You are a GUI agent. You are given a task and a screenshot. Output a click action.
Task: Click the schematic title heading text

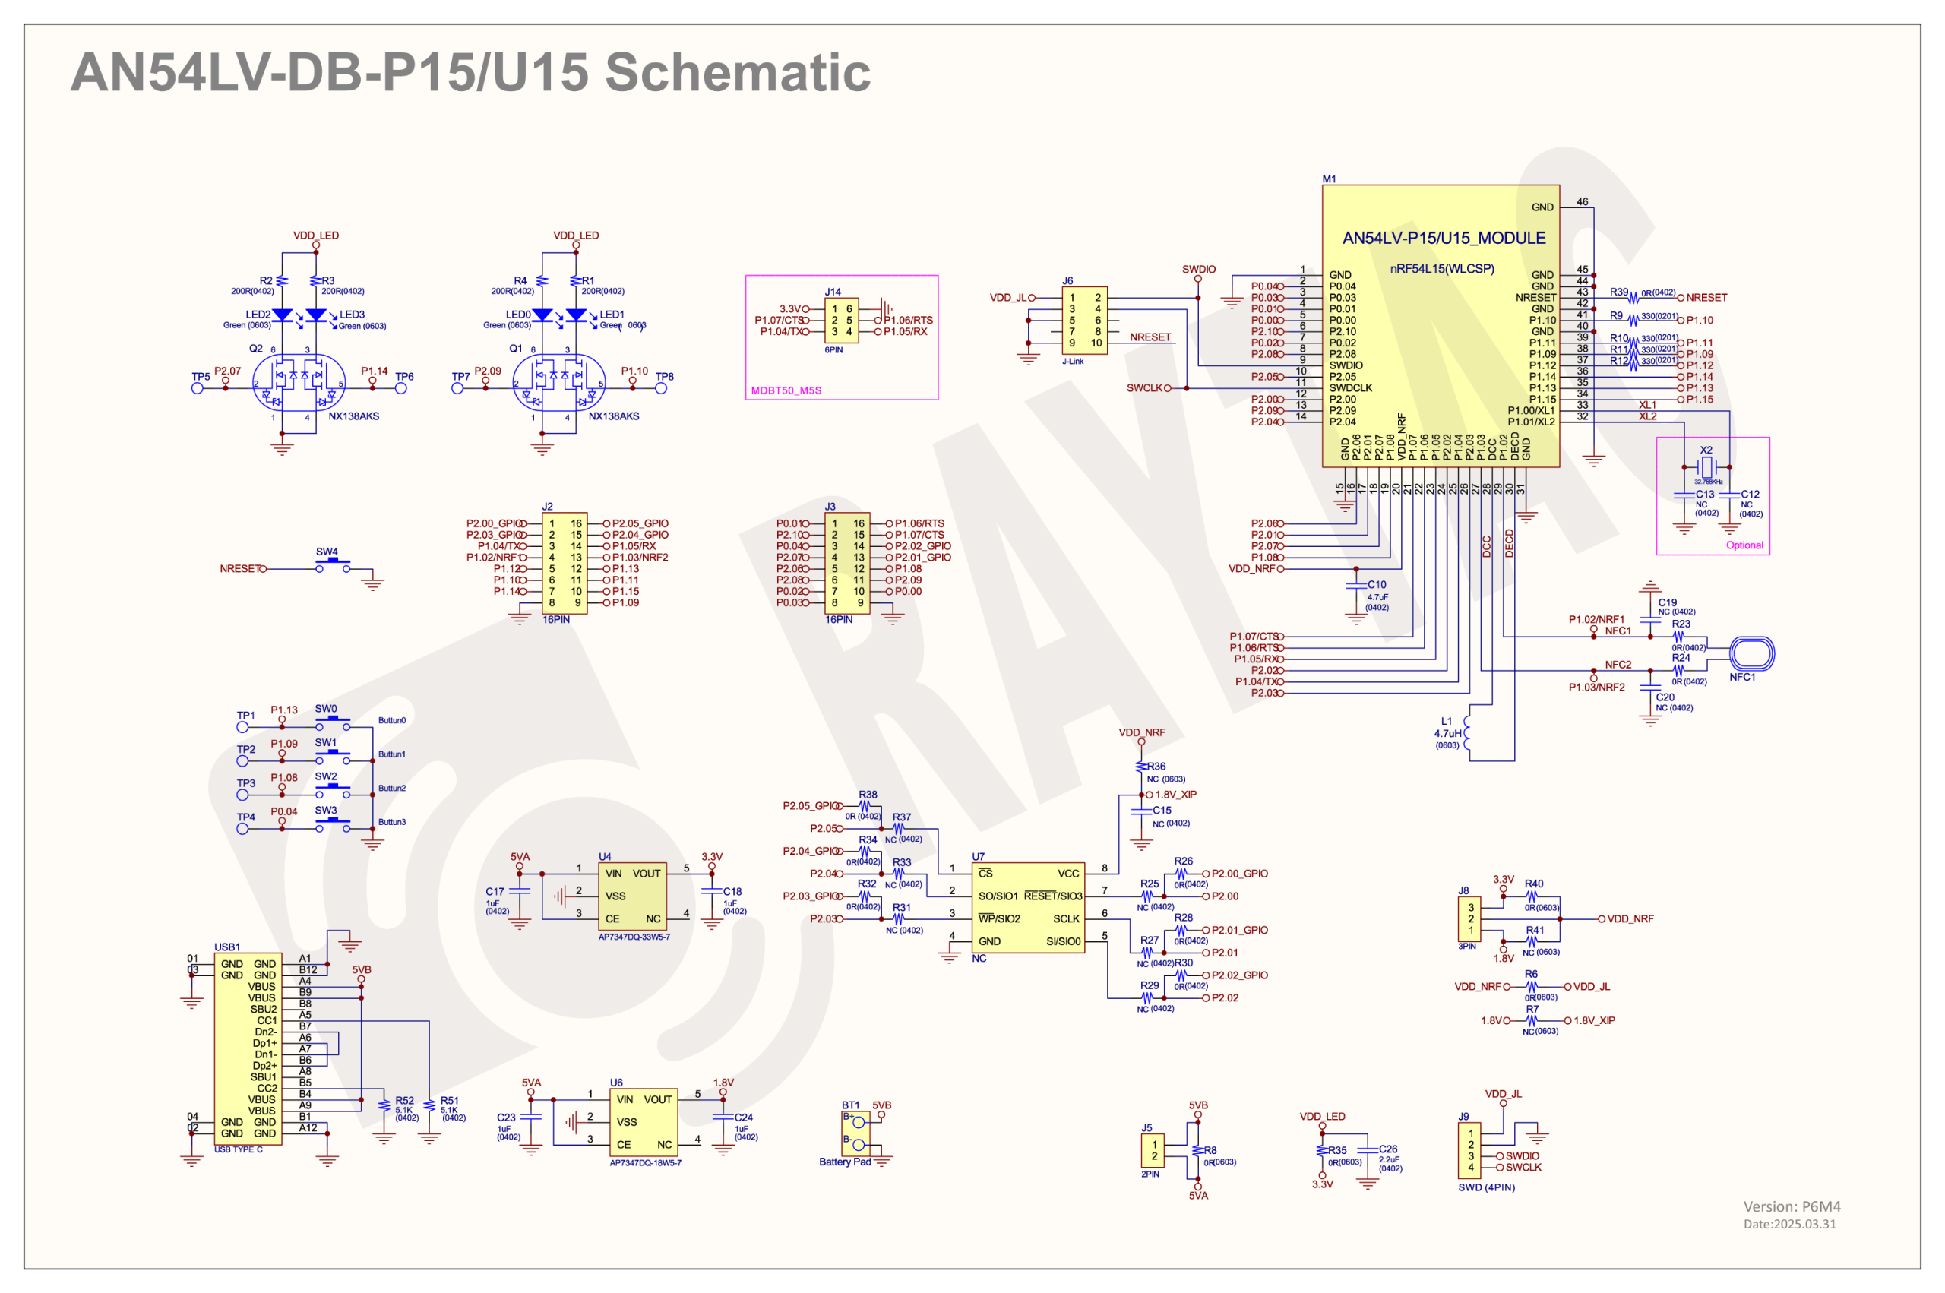[470, 73]
